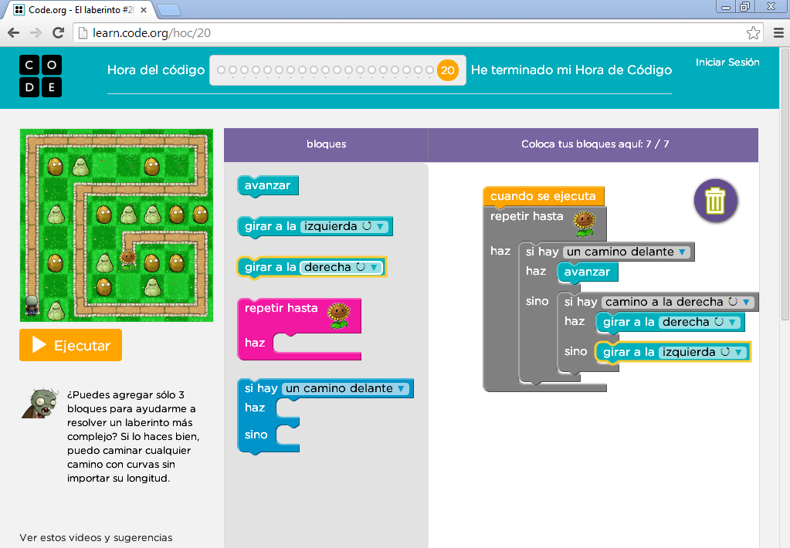Open camino a la derecha condition dropdown

click(x=746, y=303)
